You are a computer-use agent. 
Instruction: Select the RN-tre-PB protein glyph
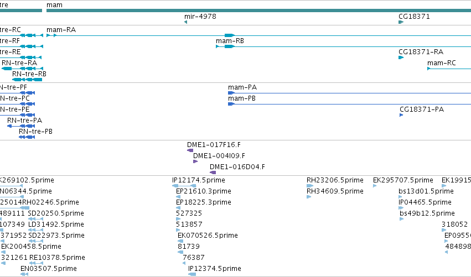pyautogui.click(x=27, y=137)
